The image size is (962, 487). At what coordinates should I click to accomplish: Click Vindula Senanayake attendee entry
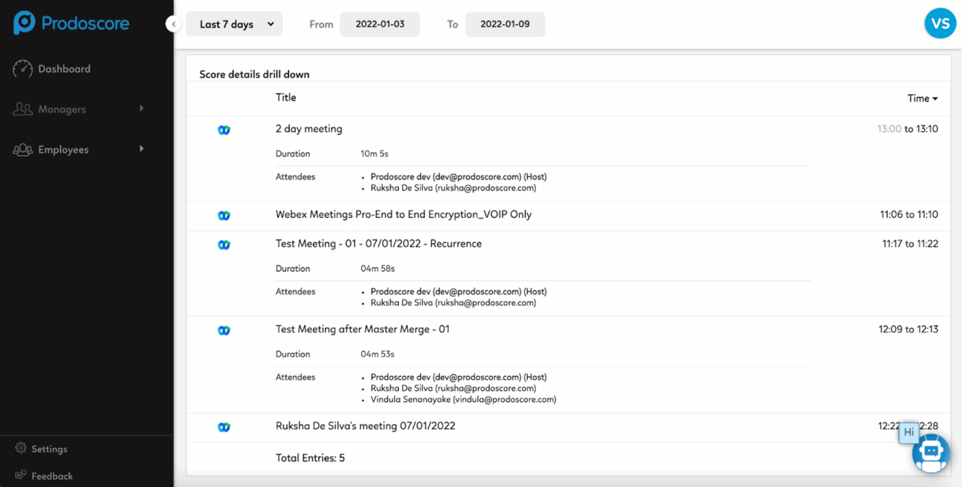463,399
